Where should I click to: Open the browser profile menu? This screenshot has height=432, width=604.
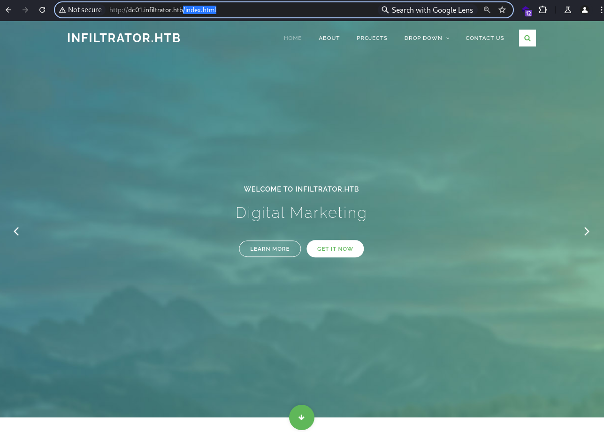tap(585, 10)
